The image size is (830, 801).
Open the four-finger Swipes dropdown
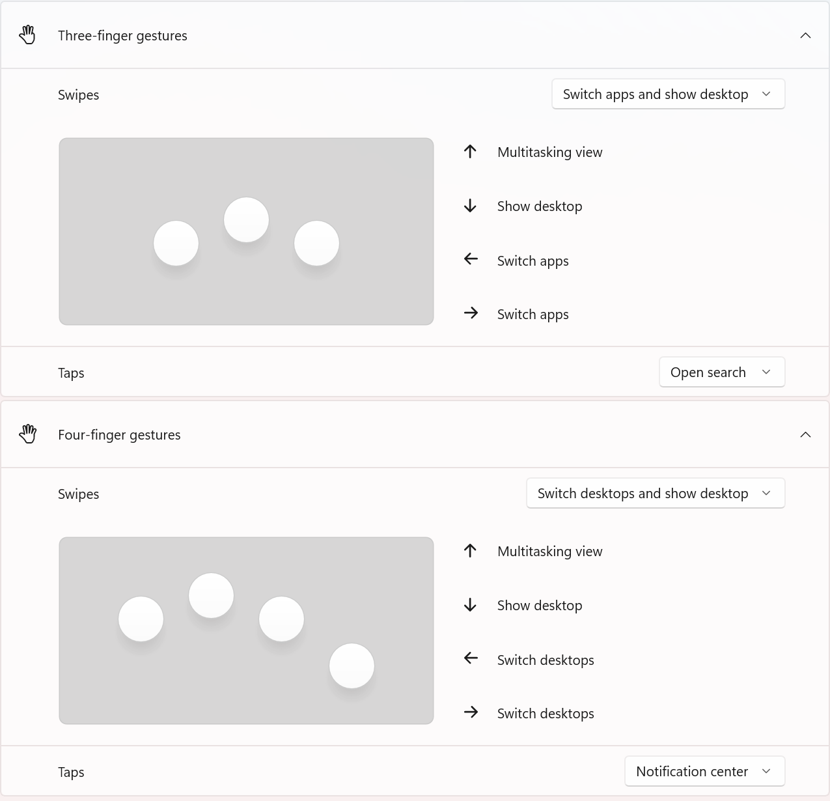coord(655,494)
